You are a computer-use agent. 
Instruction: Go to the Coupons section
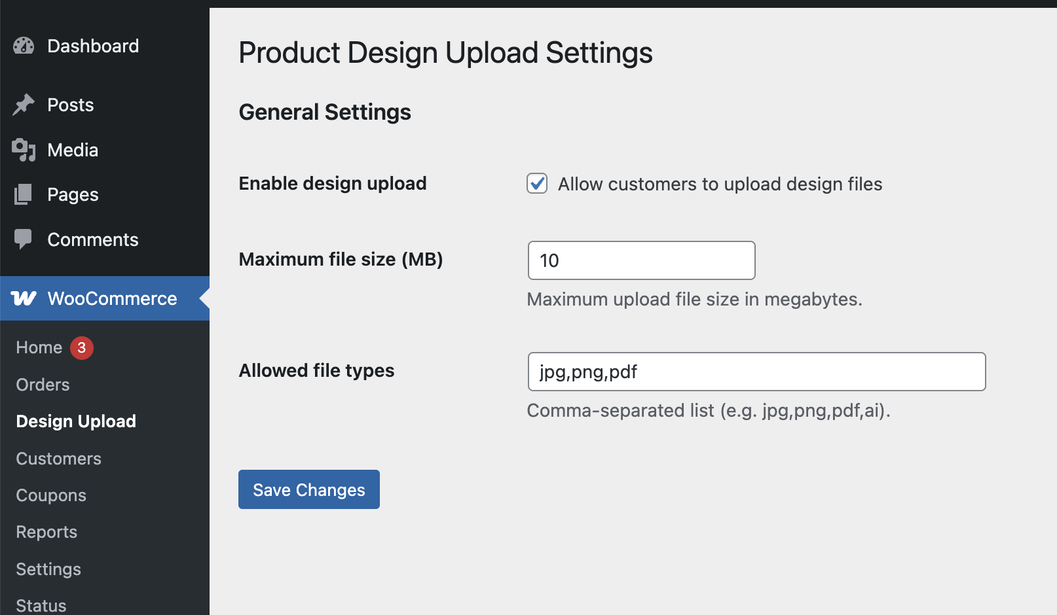(x=50, y=495)
